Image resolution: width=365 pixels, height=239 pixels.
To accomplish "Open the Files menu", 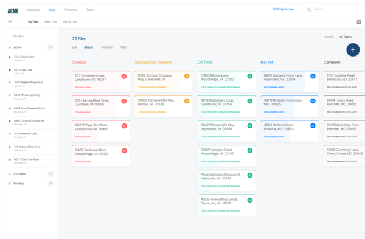I will tap(52, 10).
